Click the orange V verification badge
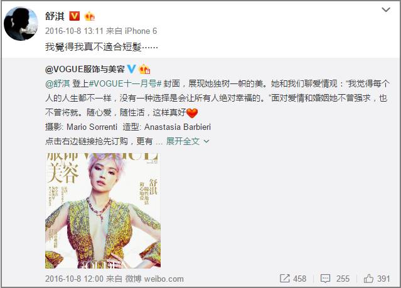The image size is (401, 288). click(x=75, y=16)
